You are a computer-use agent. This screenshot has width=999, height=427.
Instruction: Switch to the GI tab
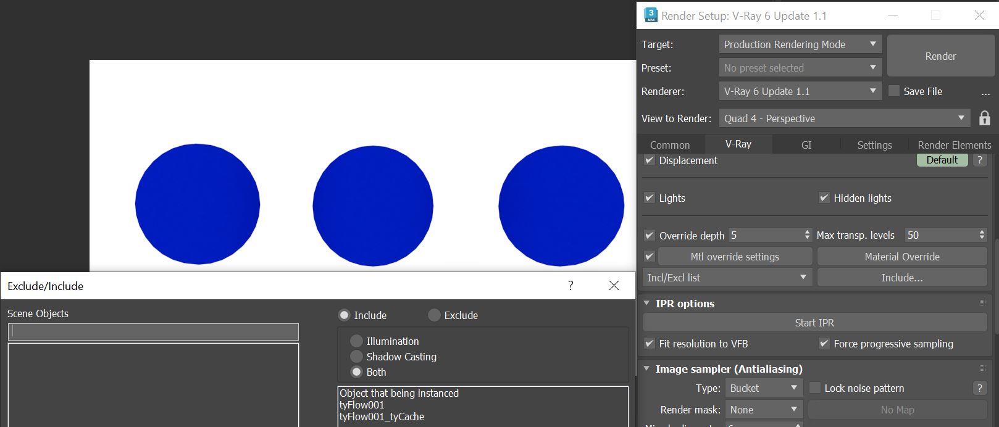(x=806, y=145)
